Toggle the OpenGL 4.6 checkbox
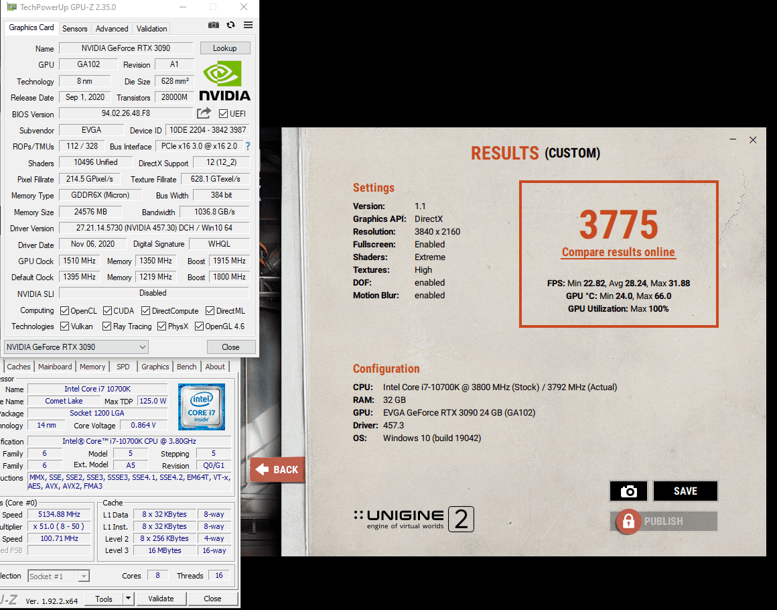The width and height of the screenshot is (777, 610). (199, 326)
